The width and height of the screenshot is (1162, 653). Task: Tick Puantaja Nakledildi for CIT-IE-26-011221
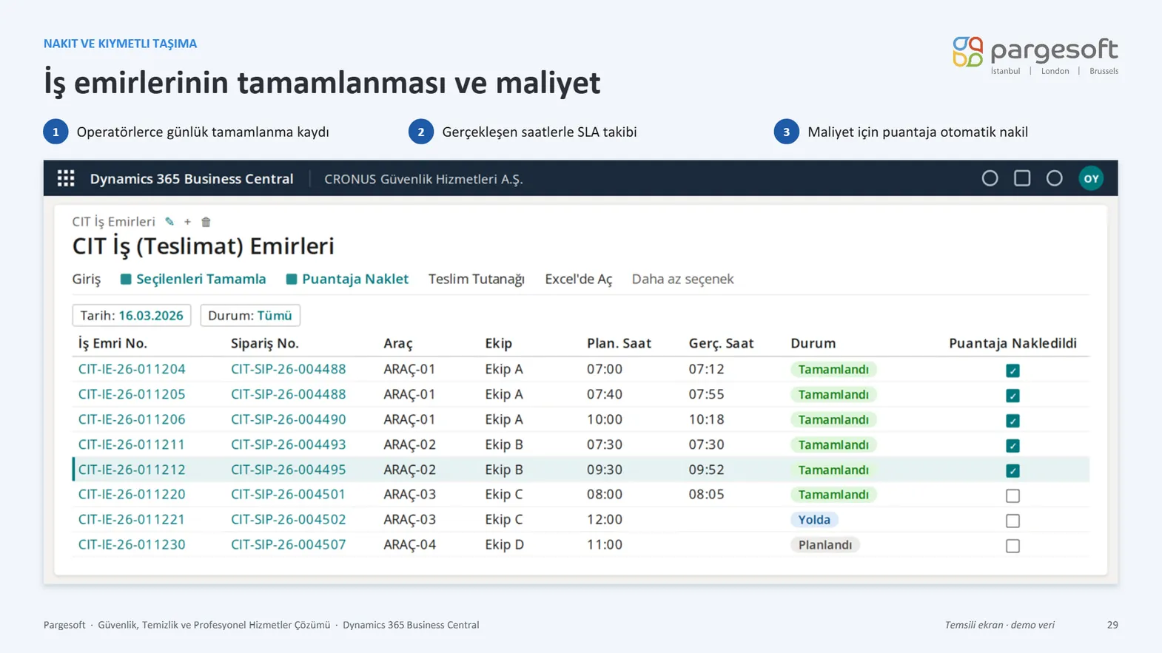click(1012, 521)
